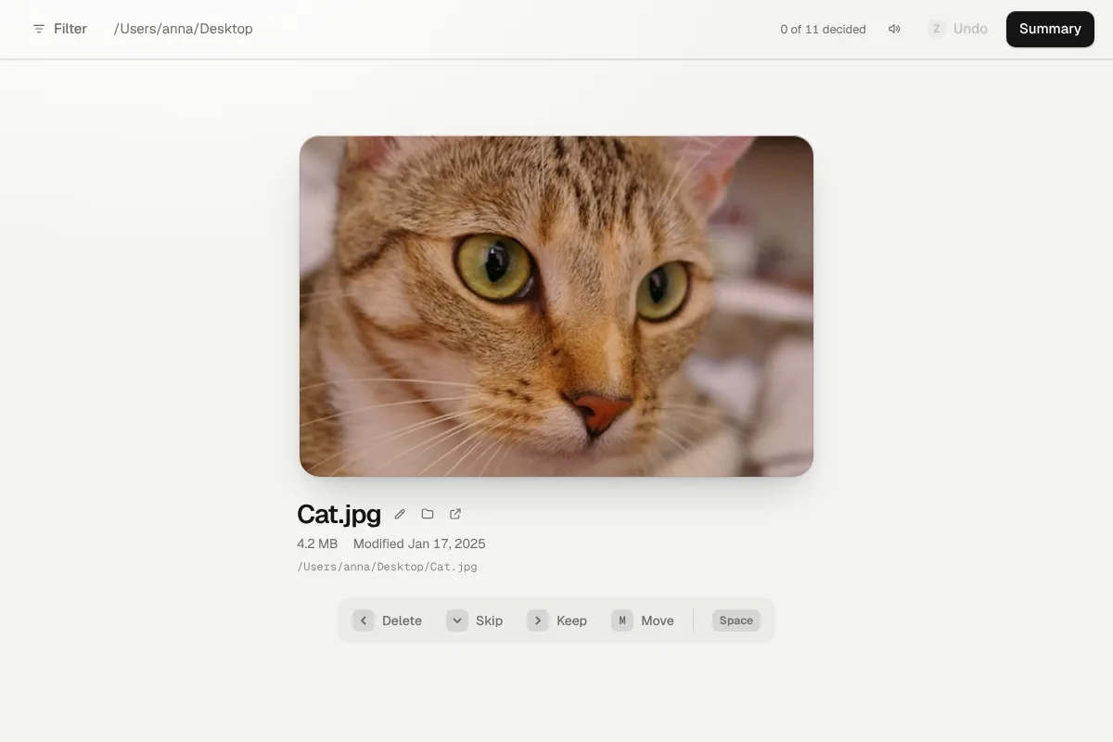Click the /Users/anna/Desktop path in the header
The width and height of the screenshot is (1113, 742).
point(184,29)
